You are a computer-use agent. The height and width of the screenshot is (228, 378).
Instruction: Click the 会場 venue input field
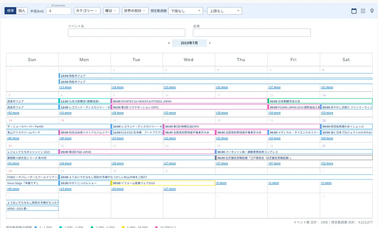tap(252, 32)
